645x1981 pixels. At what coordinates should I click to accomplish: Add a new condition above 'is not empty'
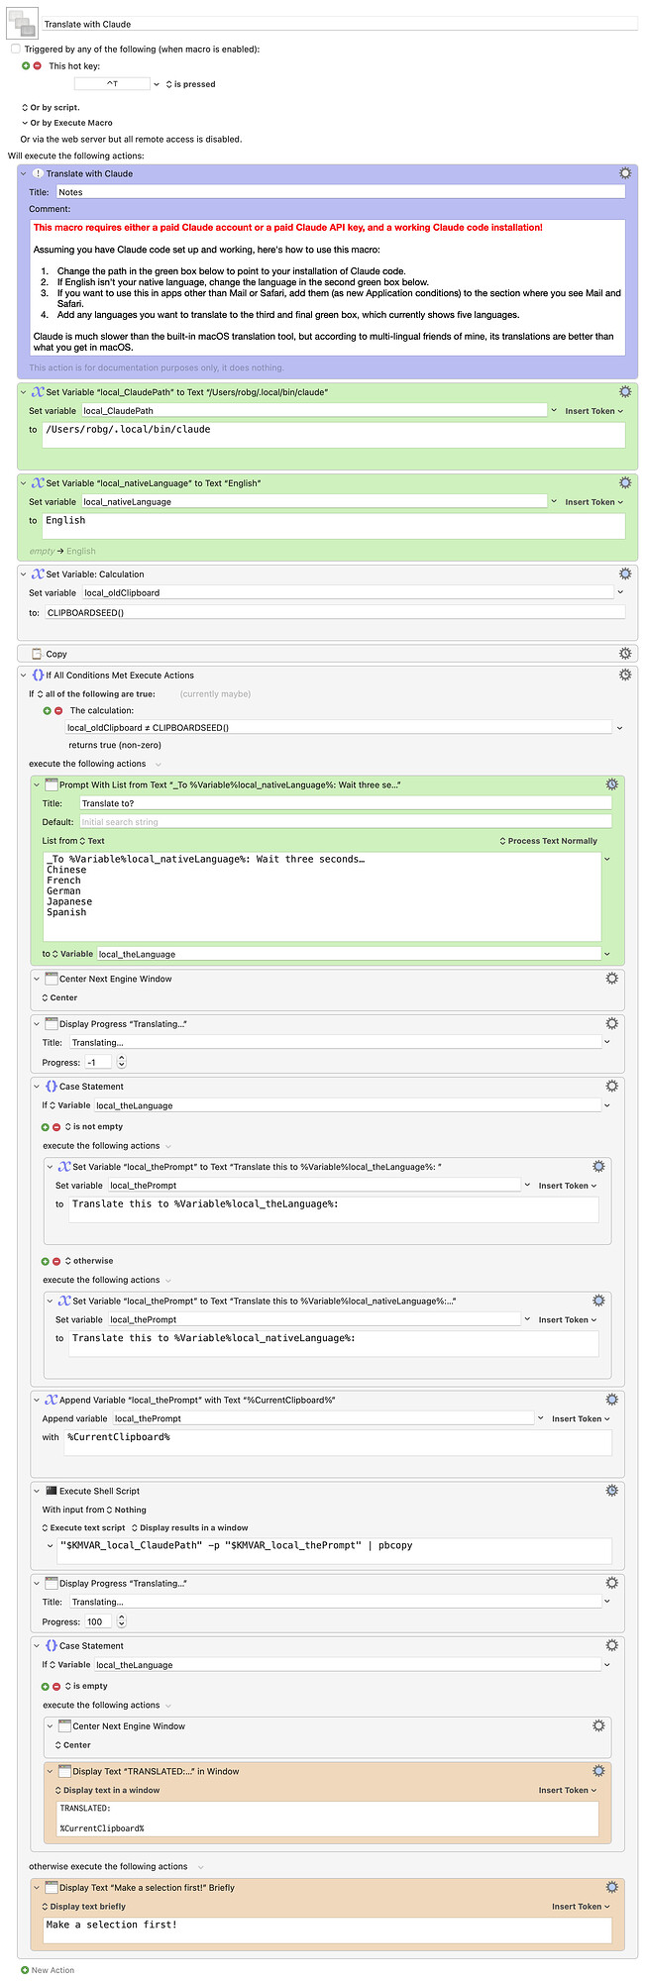45,1127
